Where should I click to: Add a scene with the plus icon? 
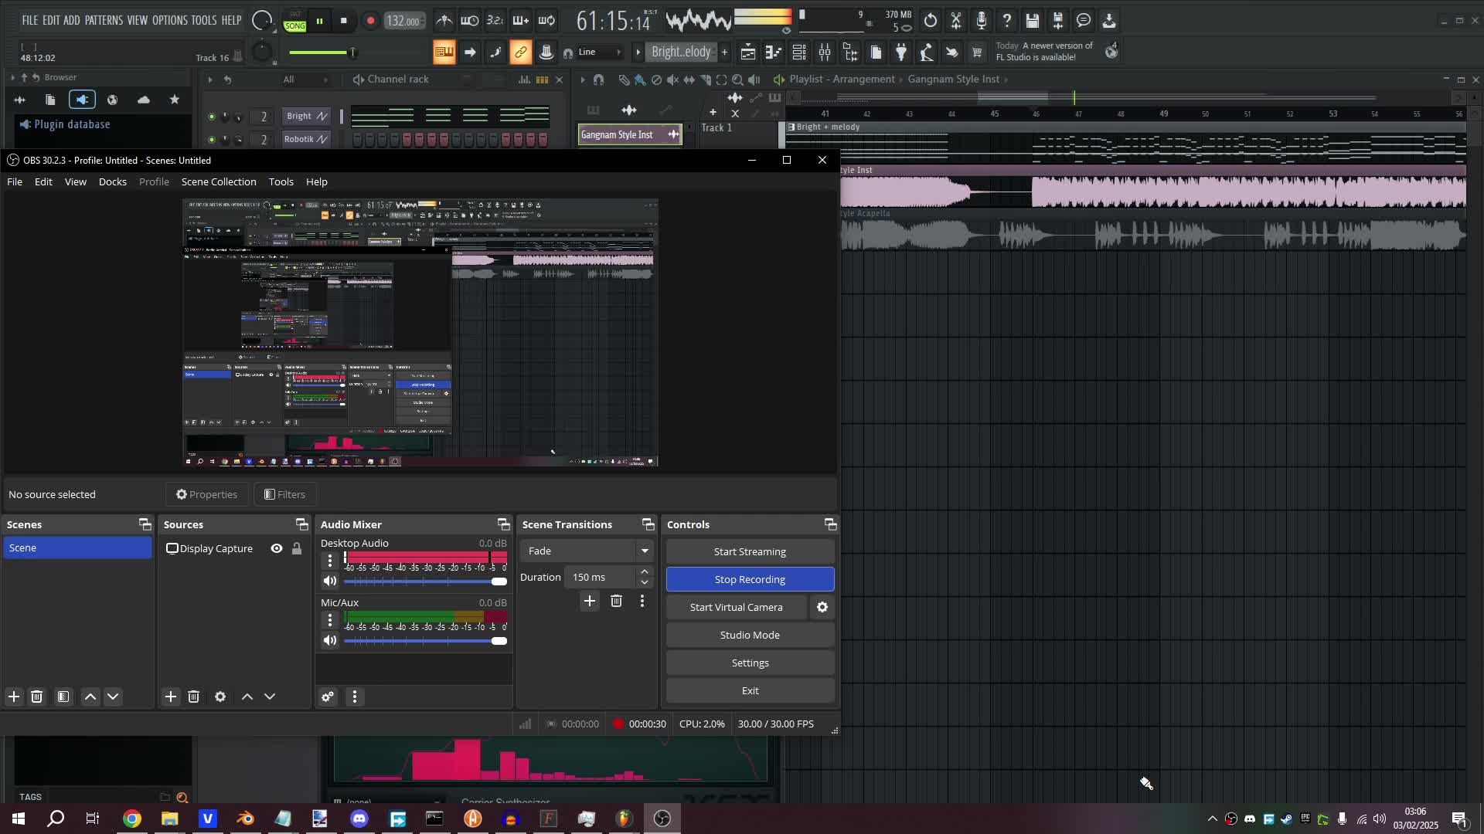[14, 697]
